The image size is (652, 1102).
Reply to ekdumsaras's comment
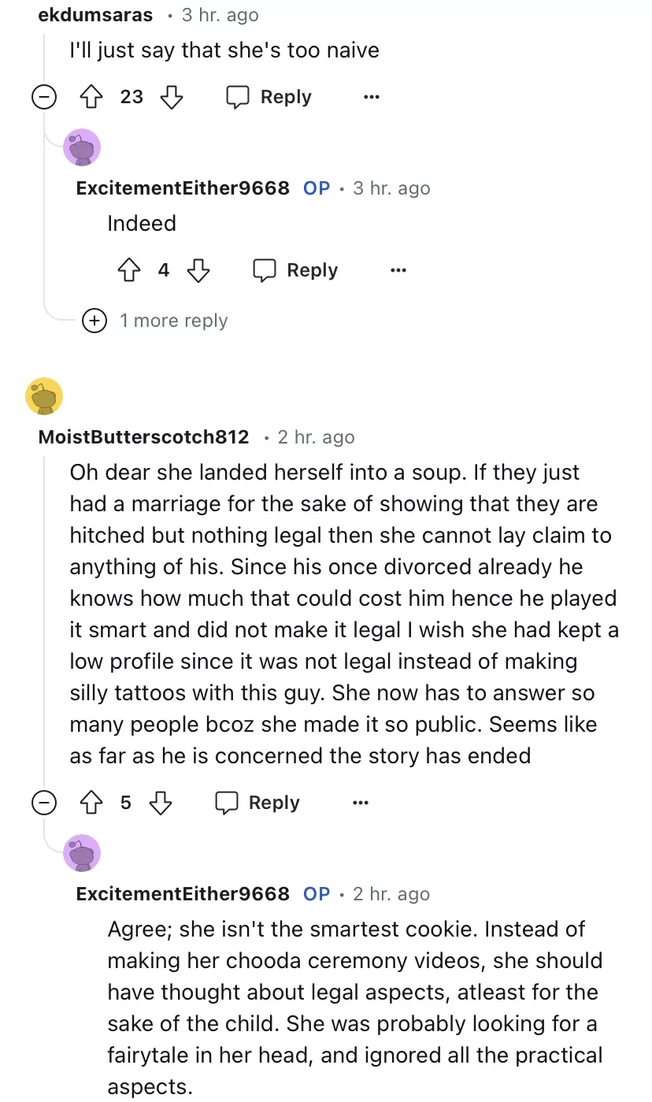click(x=269, y=97)
